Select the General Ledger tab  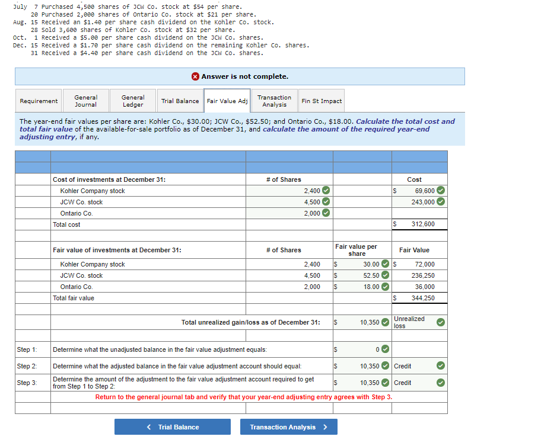pyautogui.click(x=132, y=101)
